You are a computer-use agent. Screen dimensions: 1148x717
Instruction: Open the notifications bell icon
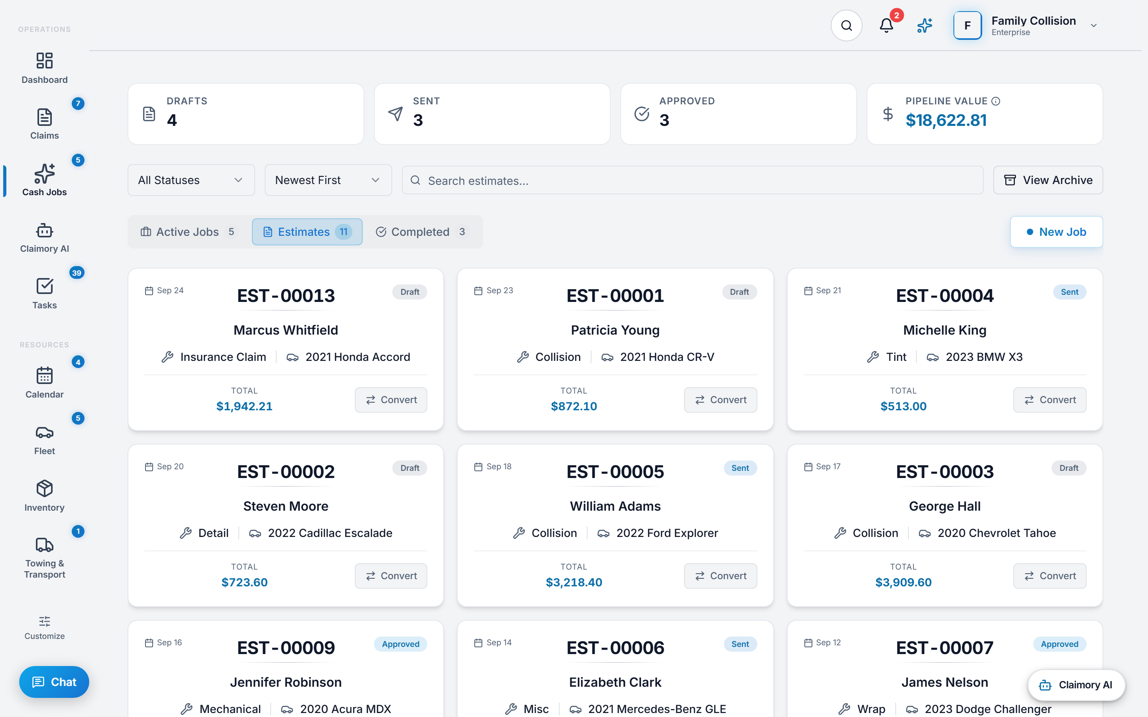886,25
